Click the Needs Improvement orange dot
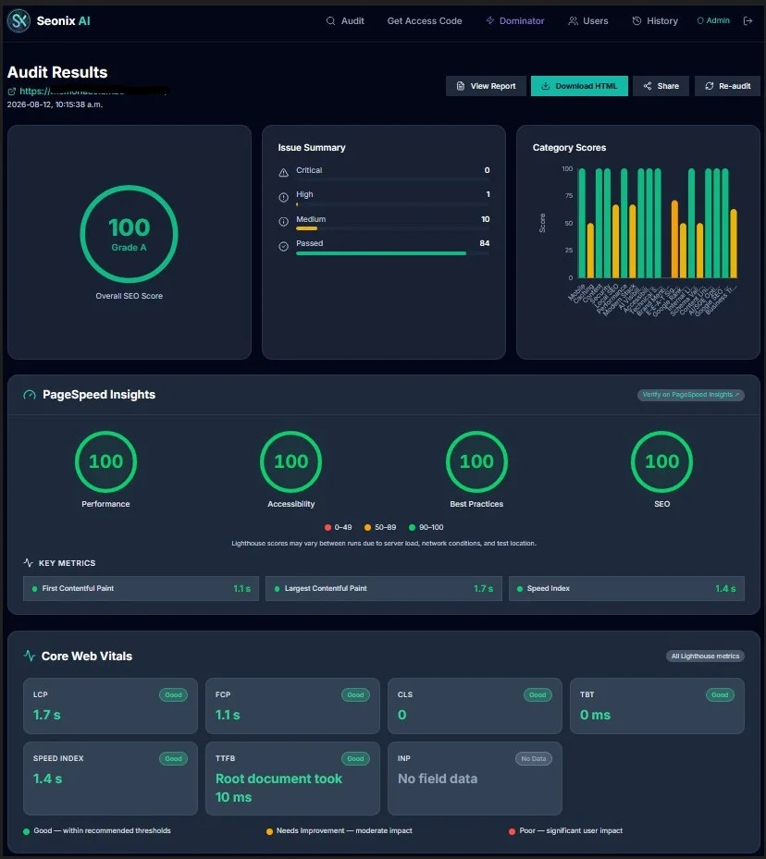 pos(269,831)
